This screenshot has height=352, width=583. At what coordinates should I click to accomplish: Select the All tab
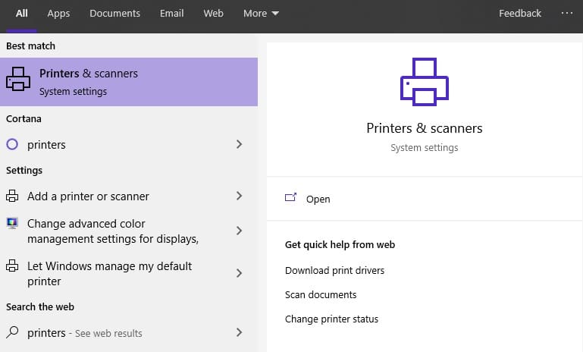point(21,14)
